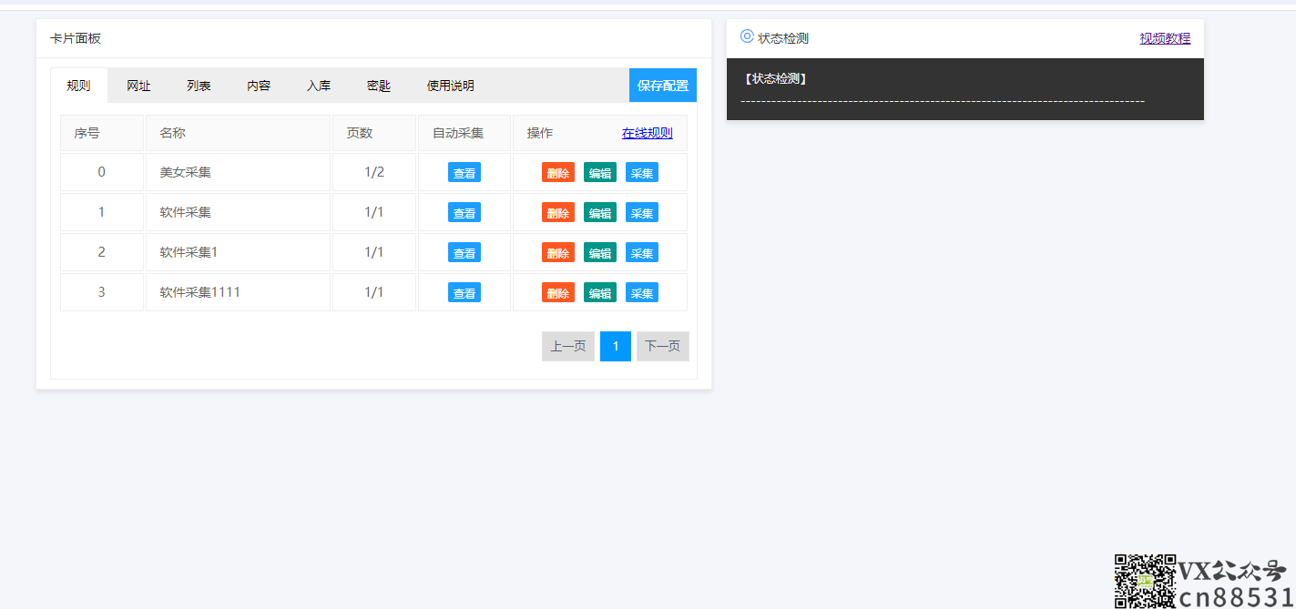Image resolution: width=1296 pixels, height=609 pixels.
Task: Click the 保存配置 button
Action: pos(662,86)
